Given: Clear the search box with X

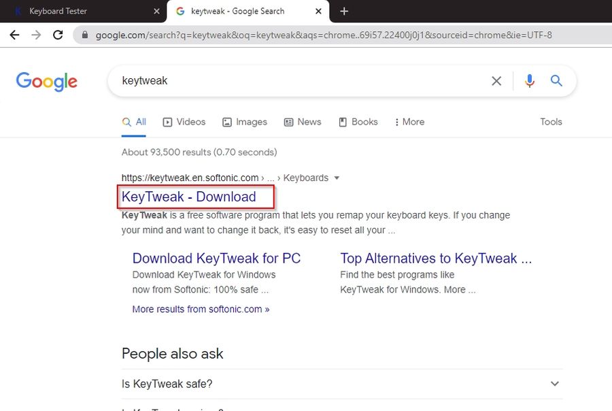Looking at the screenshot, I should click(496, 81).
